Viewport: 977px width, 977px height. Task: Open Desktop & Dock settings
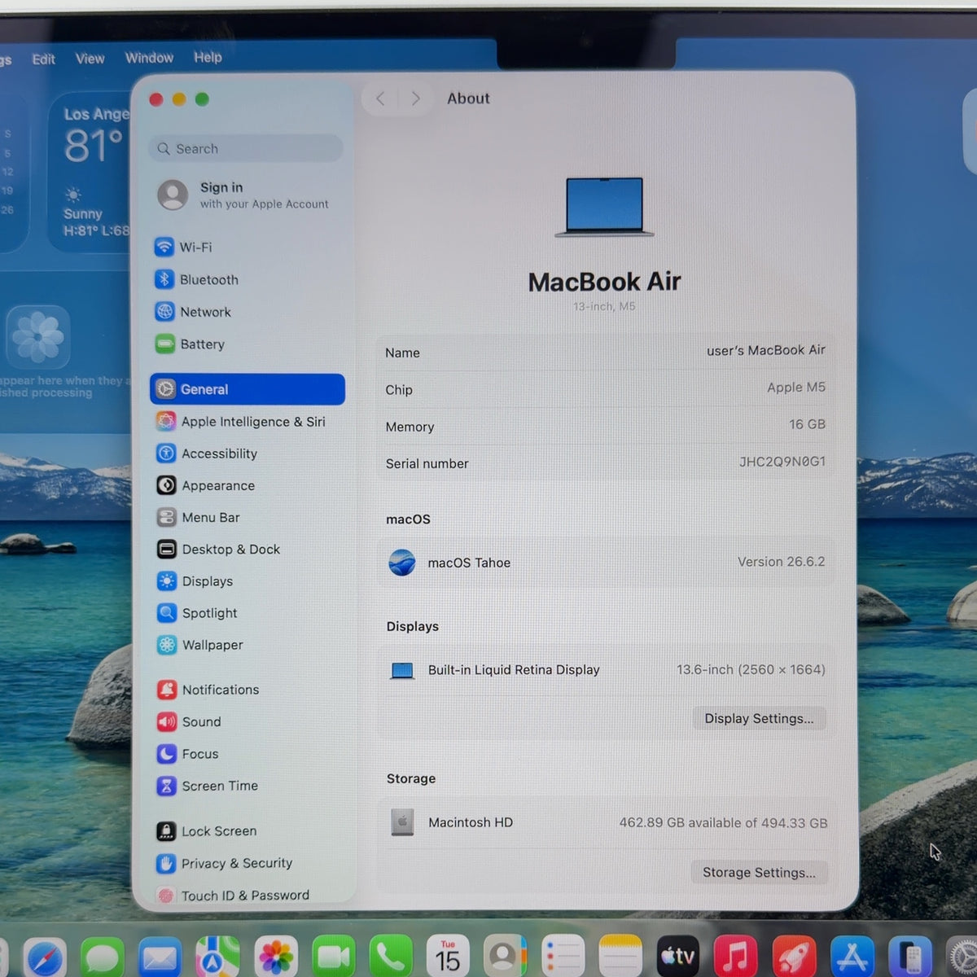pos(247,549)
